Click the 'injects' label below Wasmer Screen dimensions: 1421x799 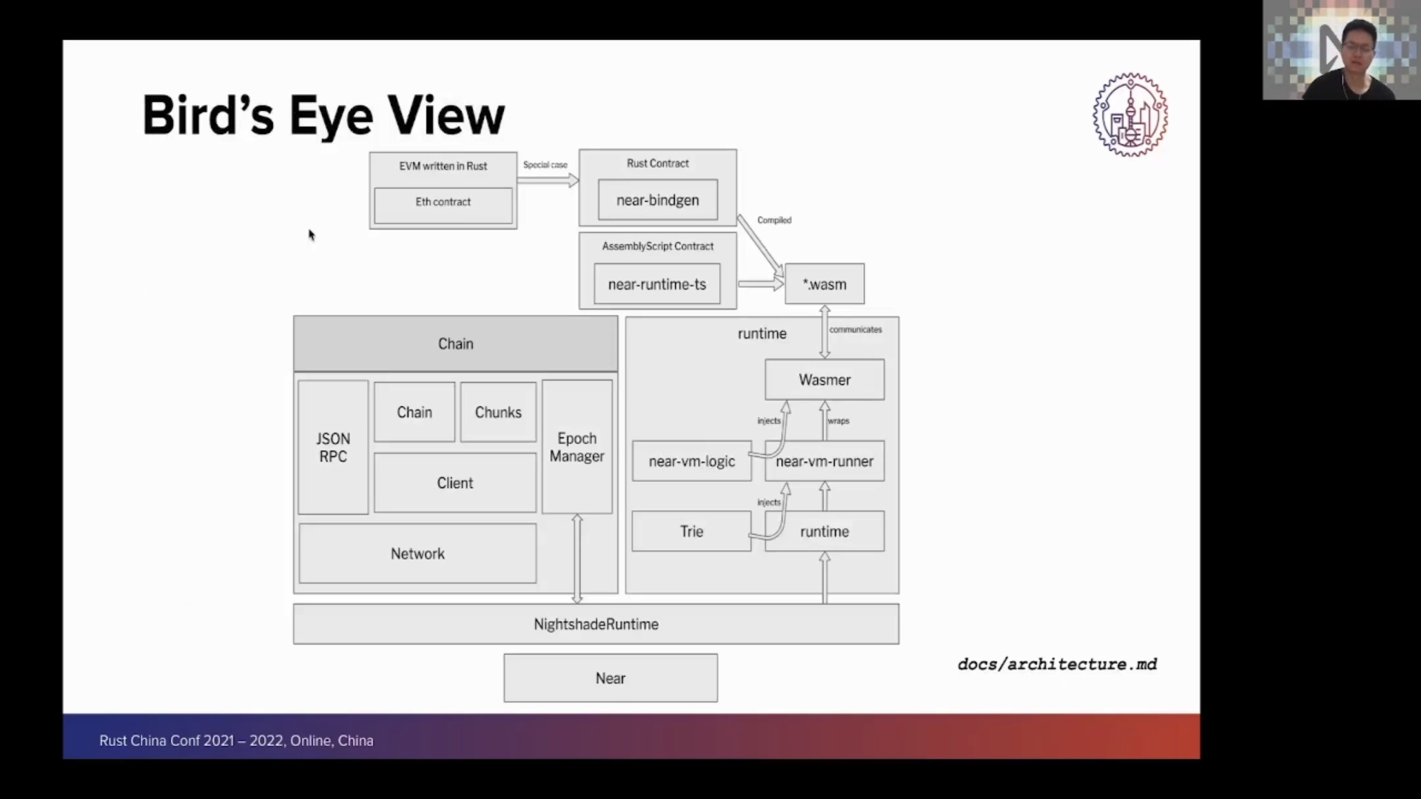769,421
